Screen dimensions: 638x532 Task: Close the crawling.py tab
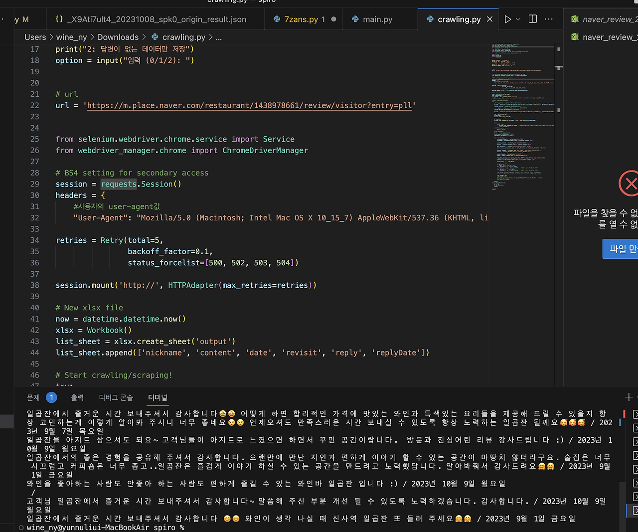click(489, 19)
